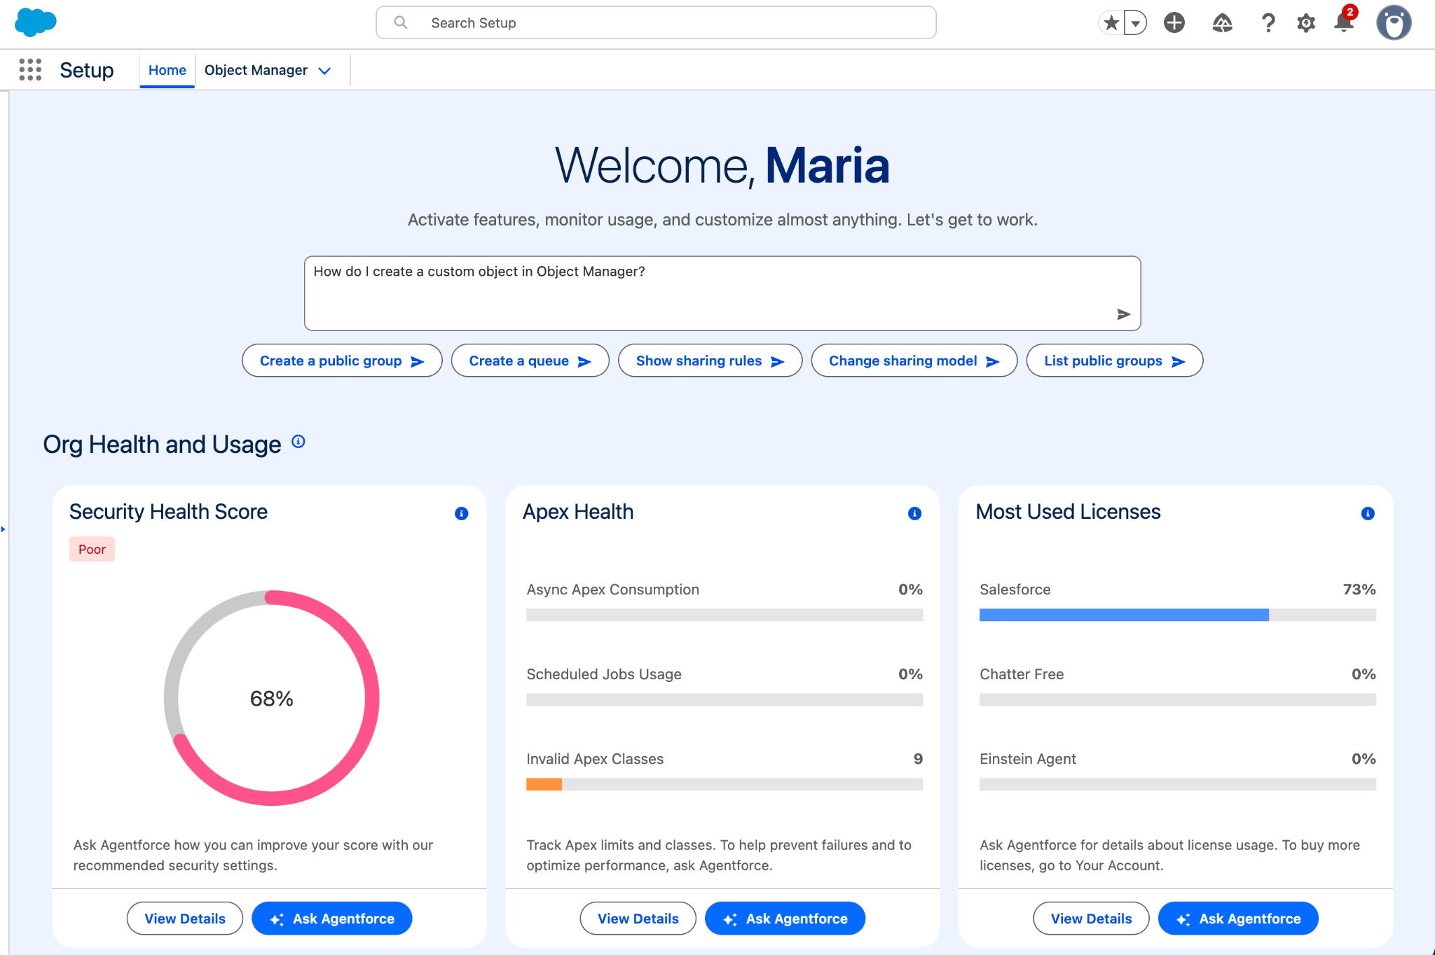
Task: Open the Help question mark icon
Action: (1268, 23)
